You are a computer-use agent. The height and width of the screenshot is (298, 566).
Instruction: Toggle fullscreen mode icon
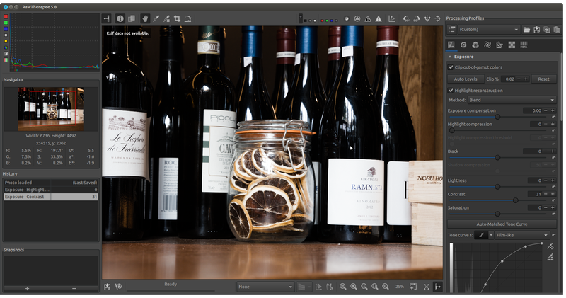427,287
